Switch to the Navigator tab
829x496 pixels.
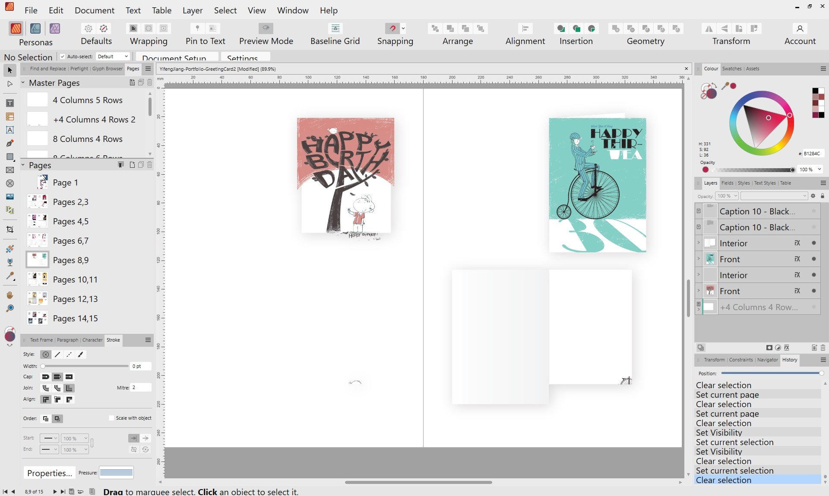tap(767, 360)
